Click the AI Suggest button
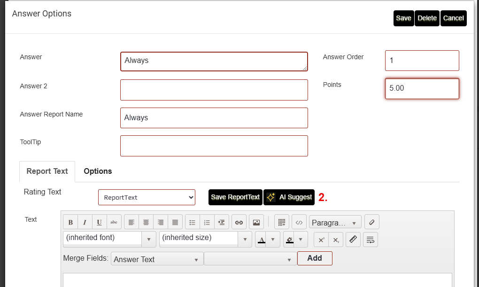This screenshot has height=287, width=479. click(289, 197)
